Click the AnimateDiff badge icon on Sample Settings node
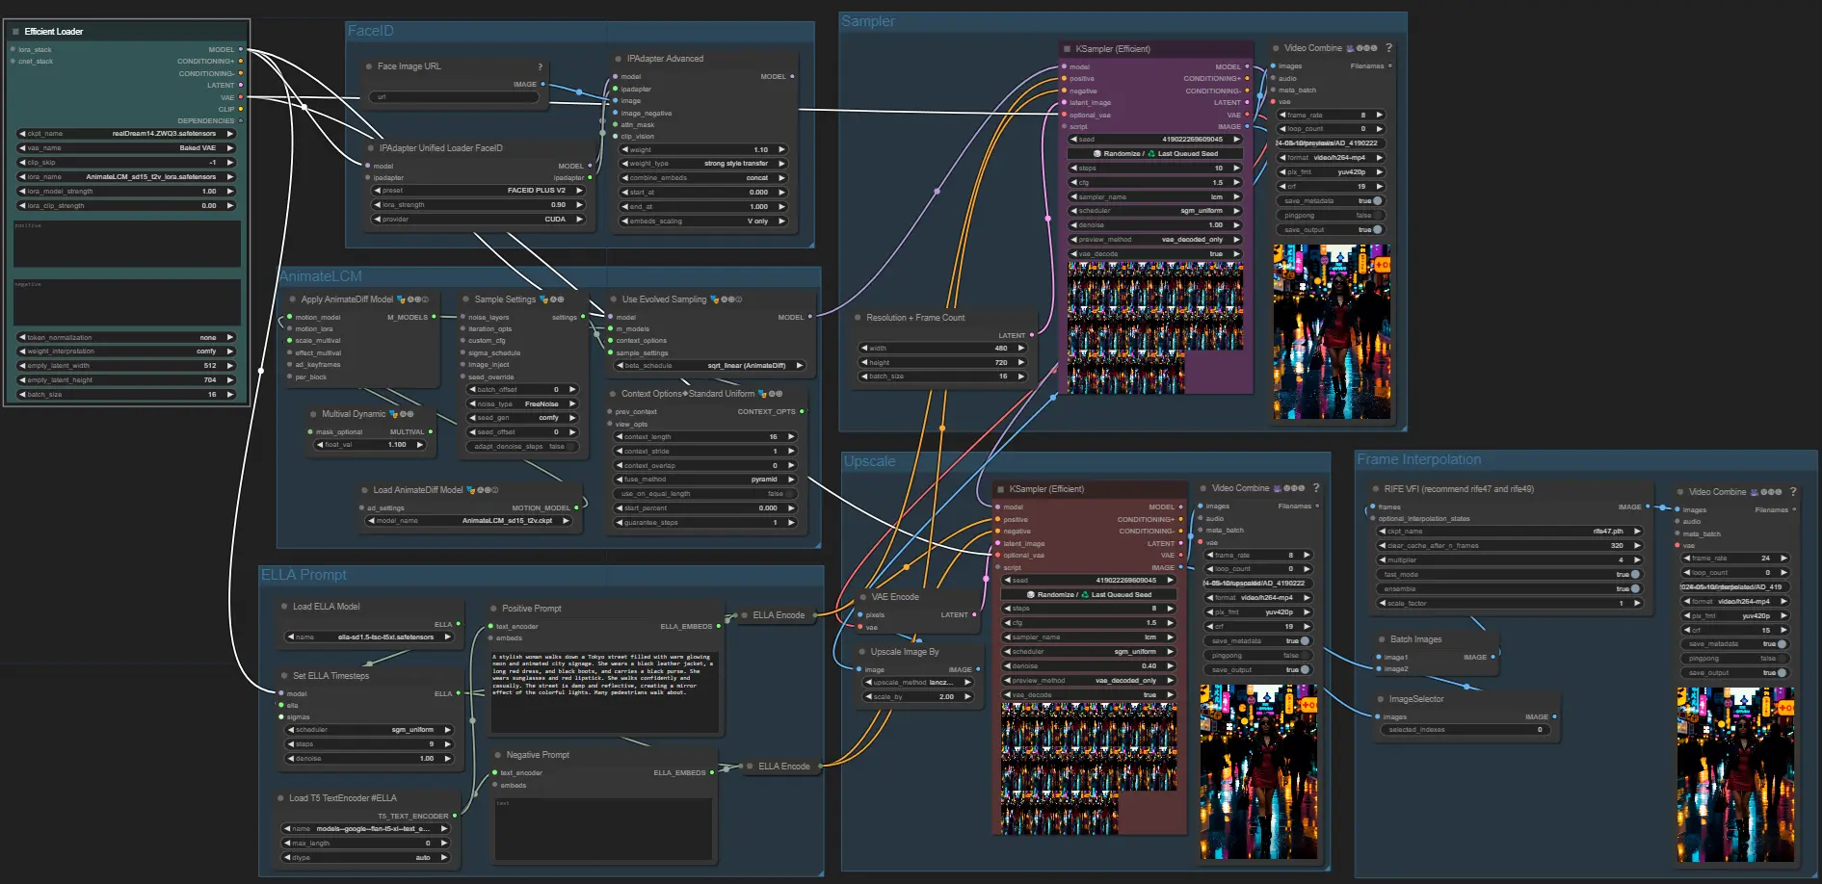Image resolution: width=1822 pixels, height=884 pixels. coord(543,299)
